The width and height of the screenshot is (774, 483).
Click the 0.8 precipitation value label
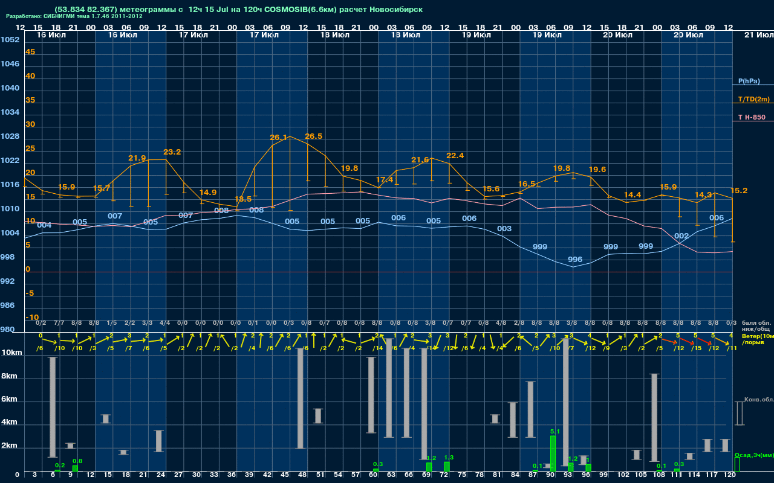tap(77, 461)
